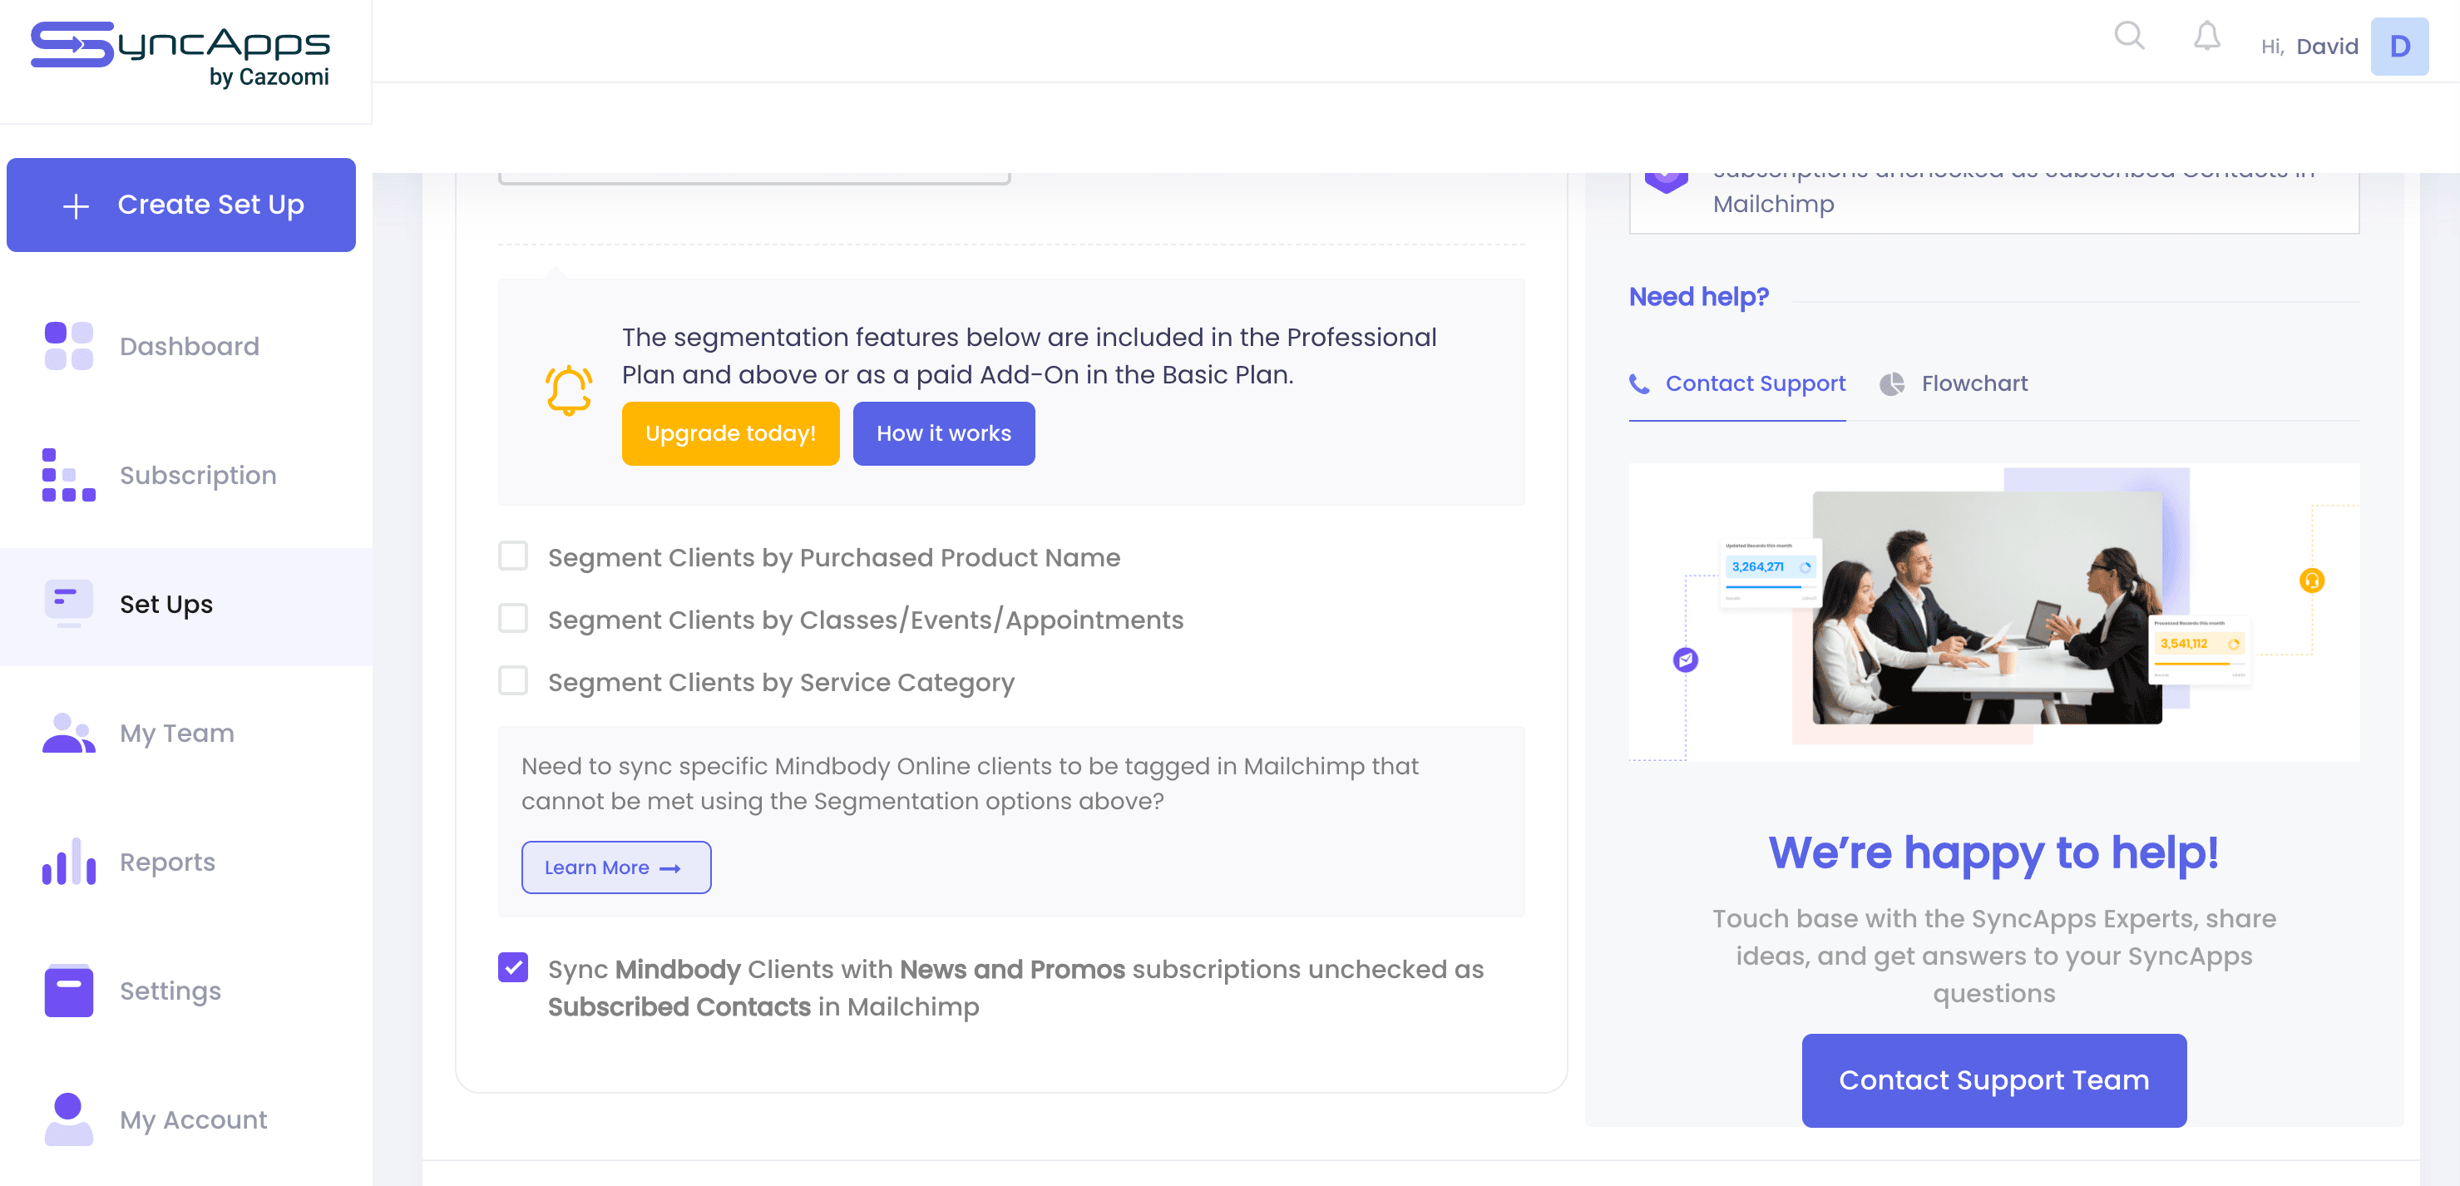Viewport: 2460px width, 1186px height.
Task: Click the Set Ups sidebar icon
Action: pos(69,604)
